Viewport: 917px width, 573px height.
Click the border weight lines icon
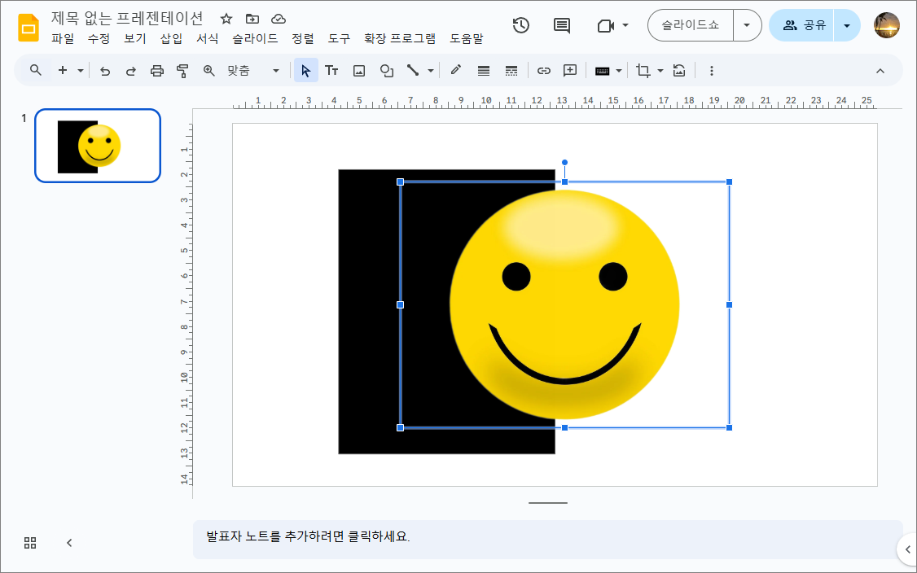coord(484,71)
